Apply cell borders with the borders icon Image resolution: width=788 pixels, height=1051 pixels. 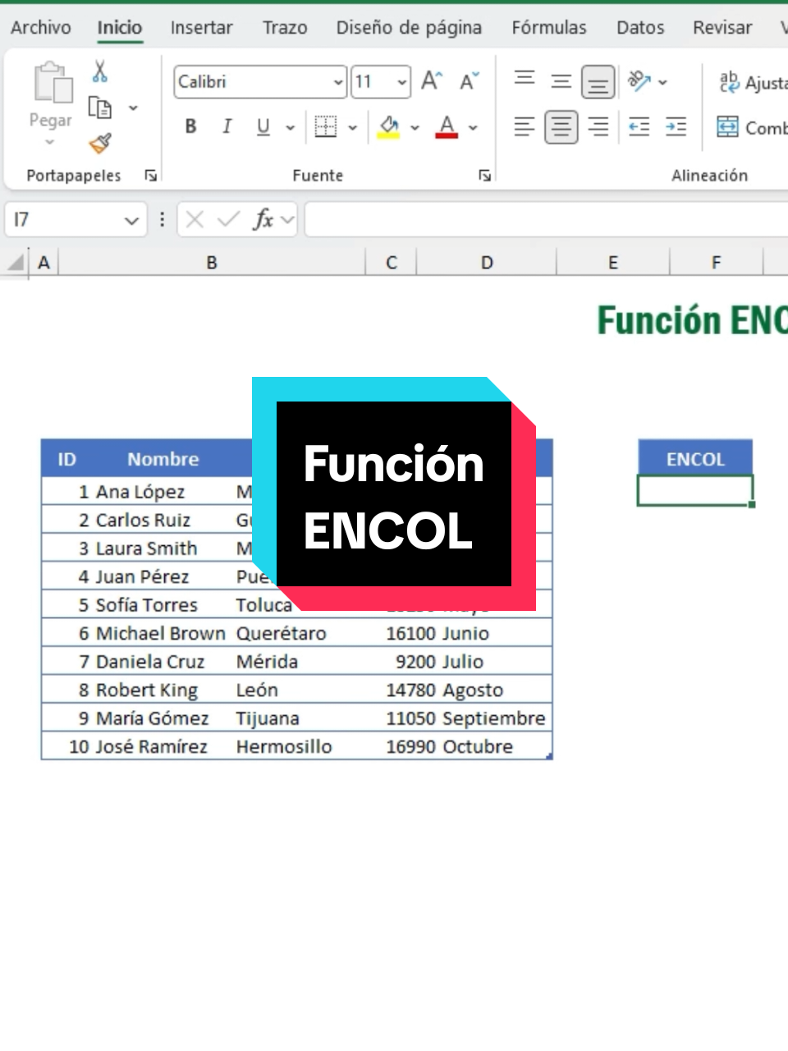point(326,126)
